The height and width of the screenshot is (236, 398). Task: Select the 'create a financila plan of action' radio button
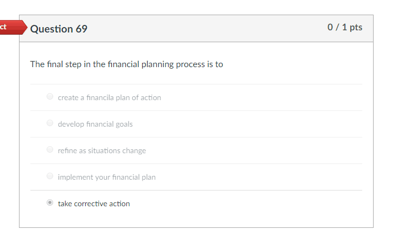tap(50, 97)
